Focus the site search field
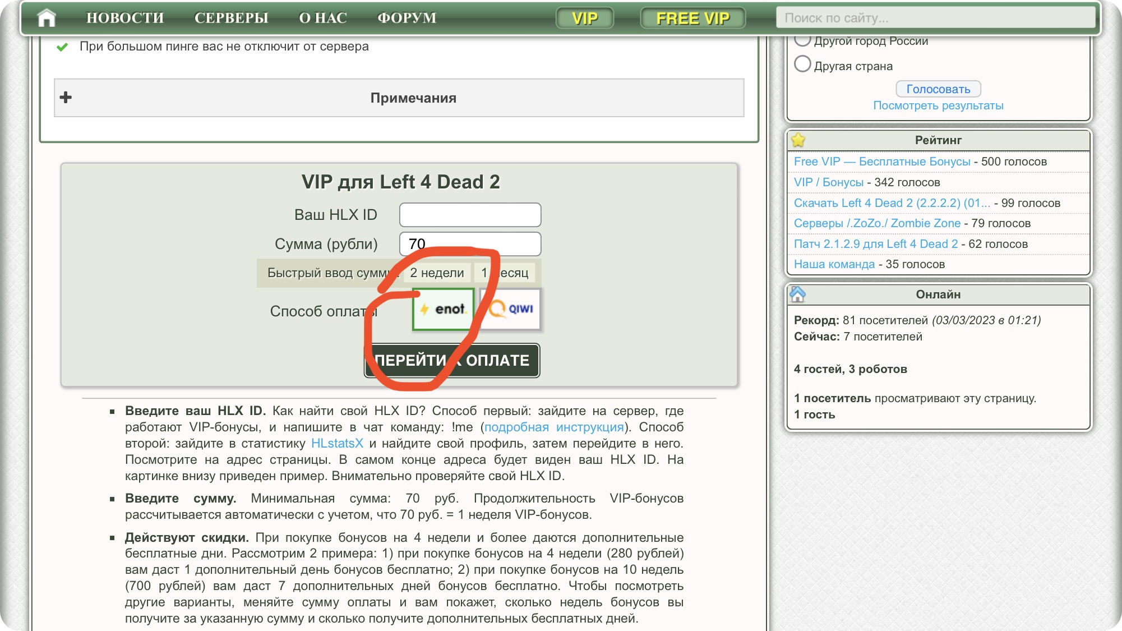The width and height of the screenshot is (1122, 631). pos(935,18)
